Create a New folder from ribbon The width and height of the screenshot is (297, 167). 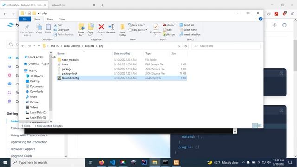click(123, 30)
